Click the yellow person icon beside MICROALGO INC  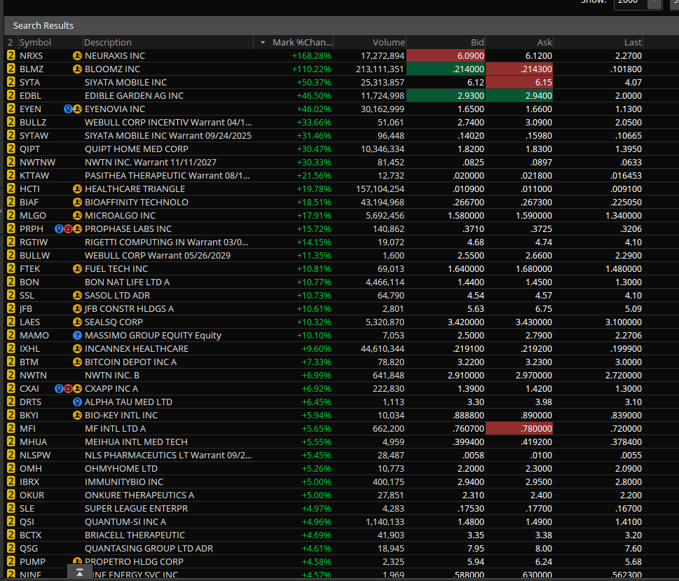77,215
